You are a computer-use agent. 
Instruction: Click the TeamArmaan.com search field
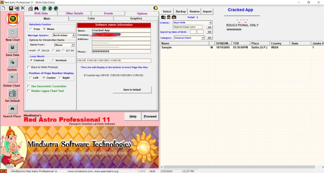pos(187,27)
